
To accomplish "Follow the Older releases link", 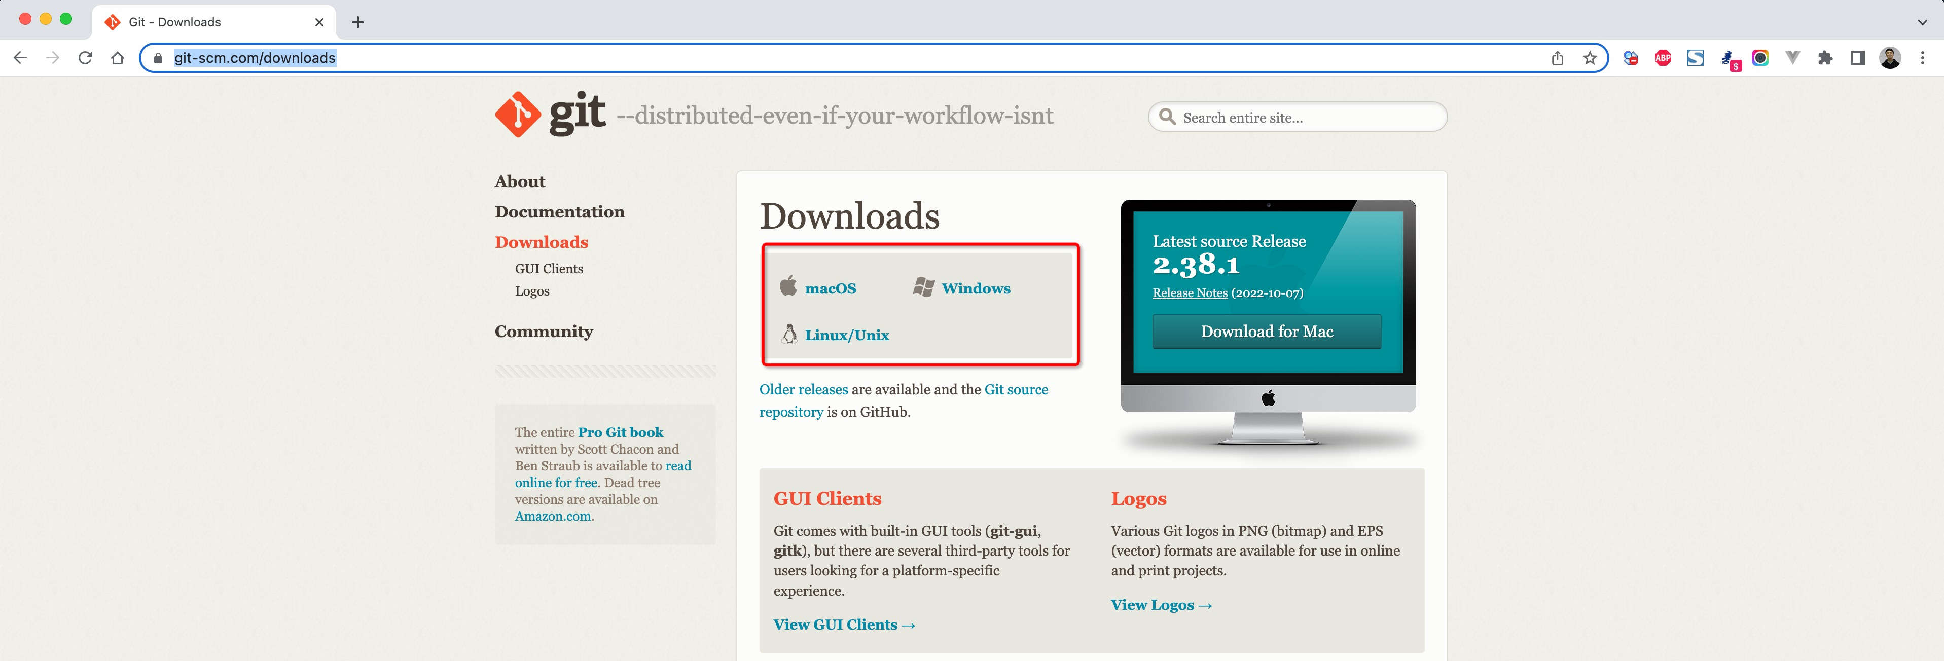I will pos(803,389).
